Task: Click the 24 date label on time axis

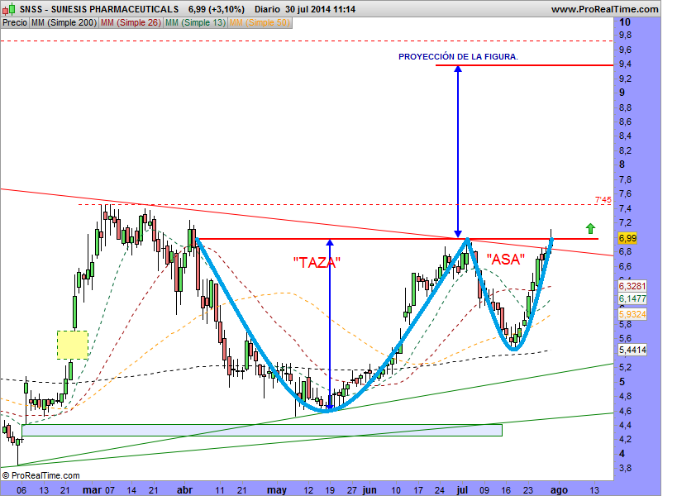Action: [440, 490]
